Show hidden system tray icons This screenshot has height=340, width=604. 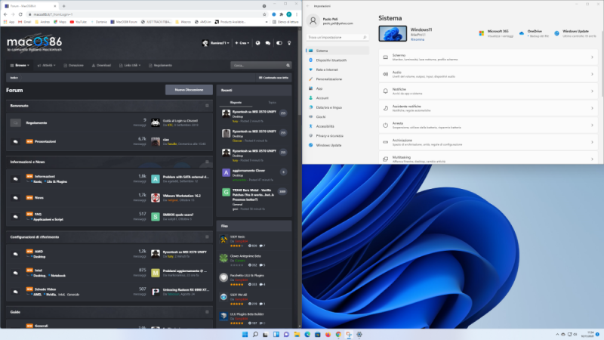click(x=557, y=335)
